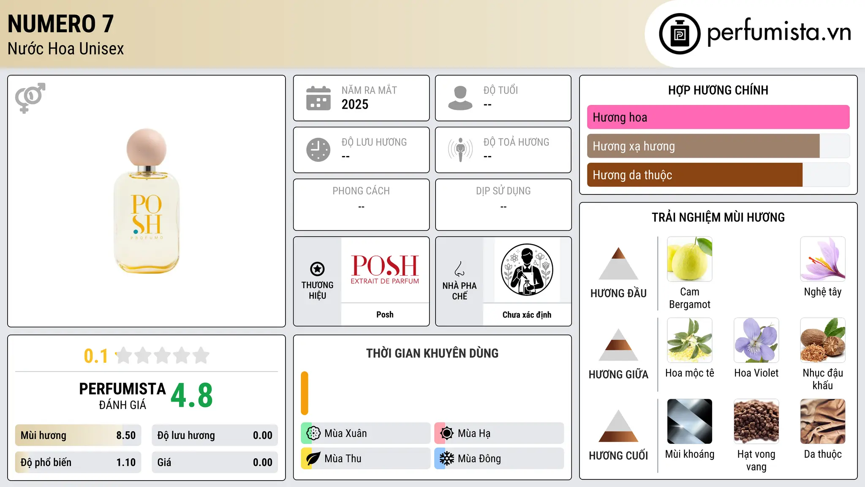Click the clock icon for longevity
Screen dimensions: 865x487
click(x=318, y=150)
